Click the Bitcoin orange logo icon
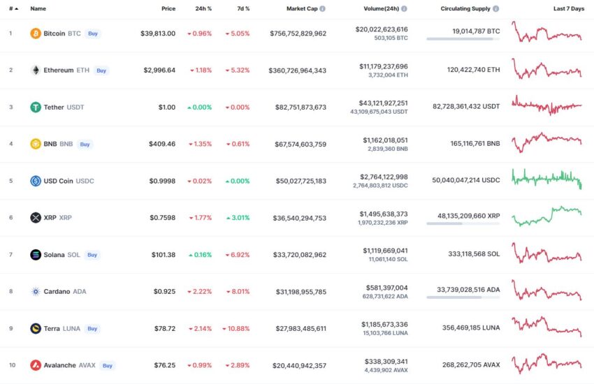594x384 pixels. click(36, 34)
